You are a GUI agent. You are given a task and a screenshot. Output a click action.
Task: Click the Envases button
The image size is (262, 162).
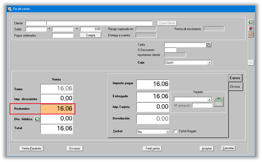pyautogui.click(x=75, y=149)
